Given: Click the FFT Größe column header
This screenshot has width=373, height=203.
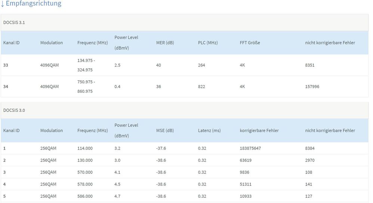Looking at the screenshot, I should (x=250, y=43).
